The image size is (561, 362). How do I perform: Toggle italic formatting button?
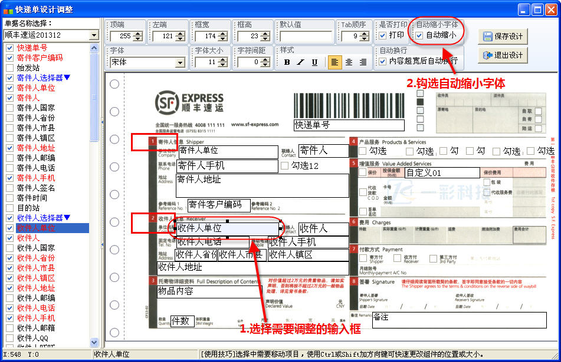(300, 62)
